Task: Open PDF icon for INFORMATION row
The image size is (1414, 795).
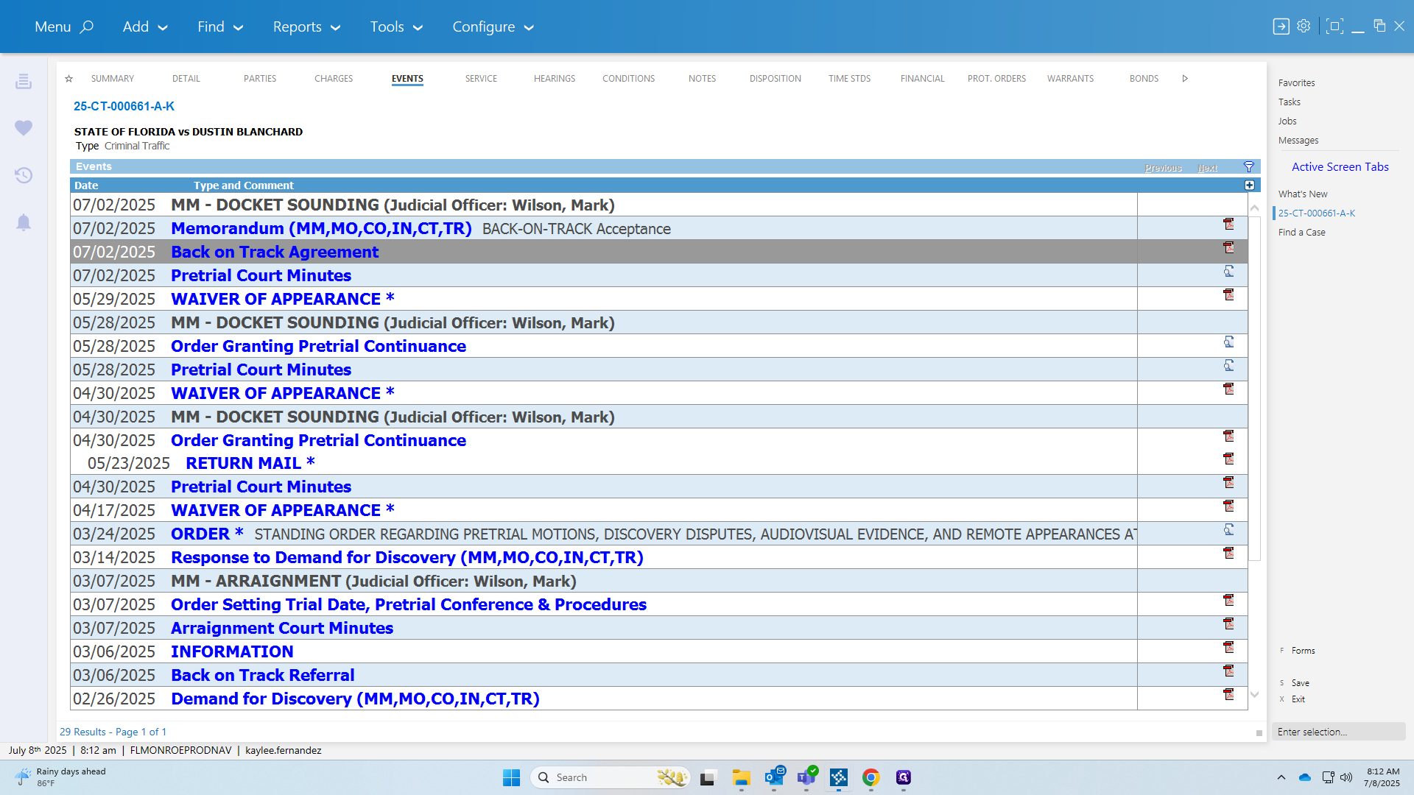Action: click(1228, 647)
